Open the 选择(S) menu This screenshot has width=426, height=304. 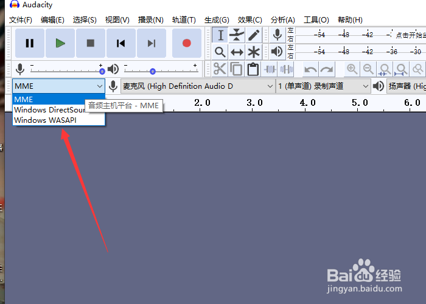pos(85,20)
